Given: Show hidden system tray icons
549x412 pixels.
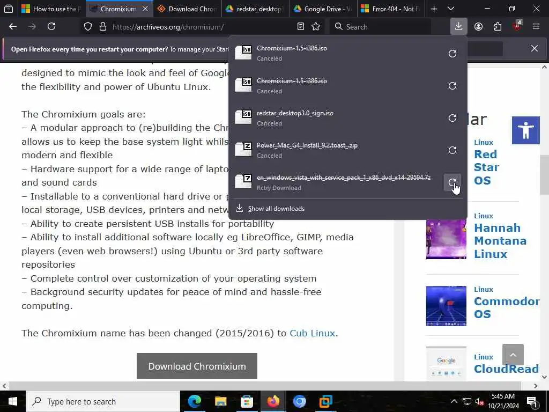Looking at the screenshot, I should click(454, 401).
